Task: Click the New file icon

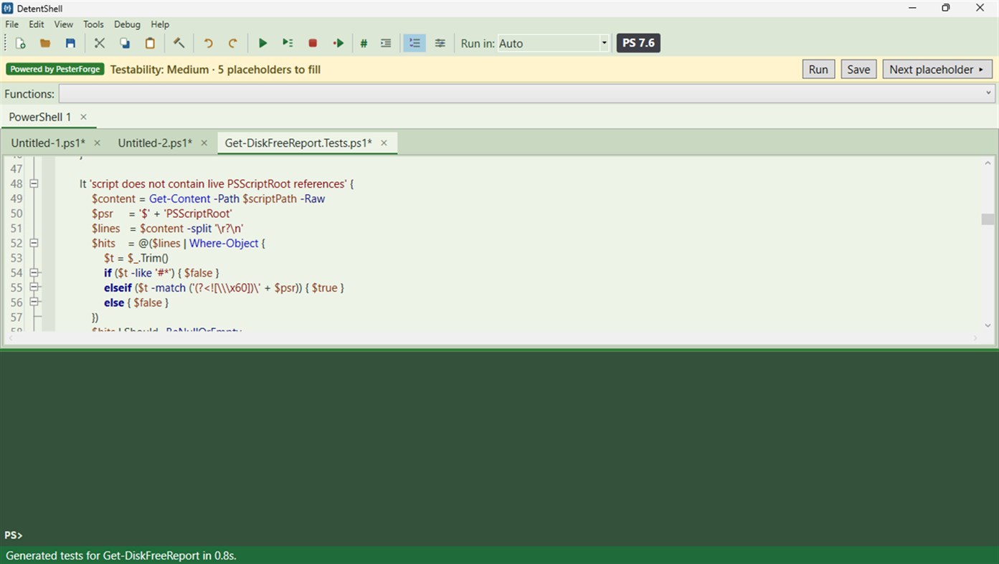Action: pyautogui.click(x=20, y=43)
